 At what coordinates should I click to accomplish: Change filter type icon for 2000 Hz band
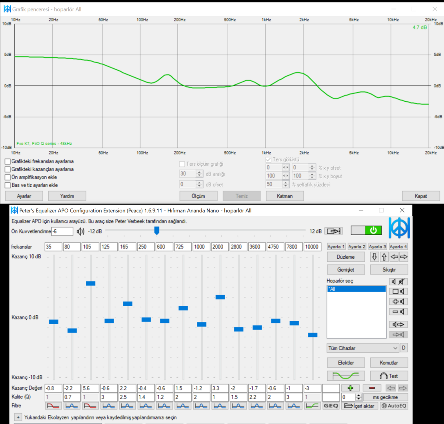(220, 406)
